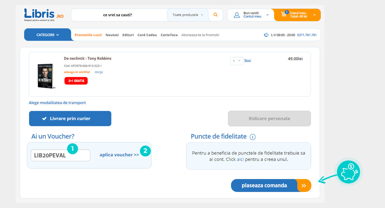Screen dimensions: 385x208
Task: Open product 'De neclintit - Tony Robbins'
Action: point(87,59)
